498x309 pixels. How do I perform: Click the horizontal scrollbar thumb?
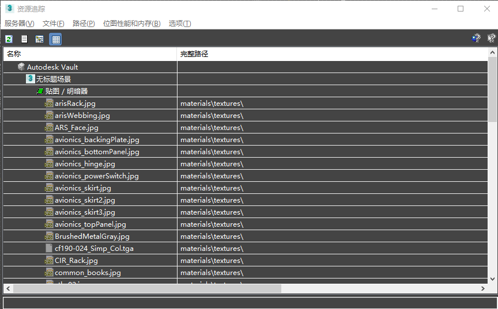[x=147, y=288]
